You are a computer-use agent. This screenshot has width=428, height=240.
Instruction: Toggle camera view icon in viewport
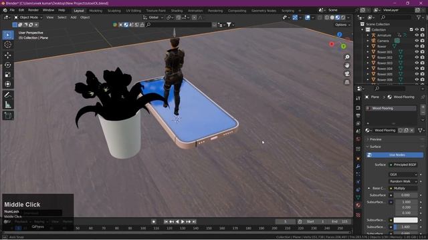(x=347, y=74)
